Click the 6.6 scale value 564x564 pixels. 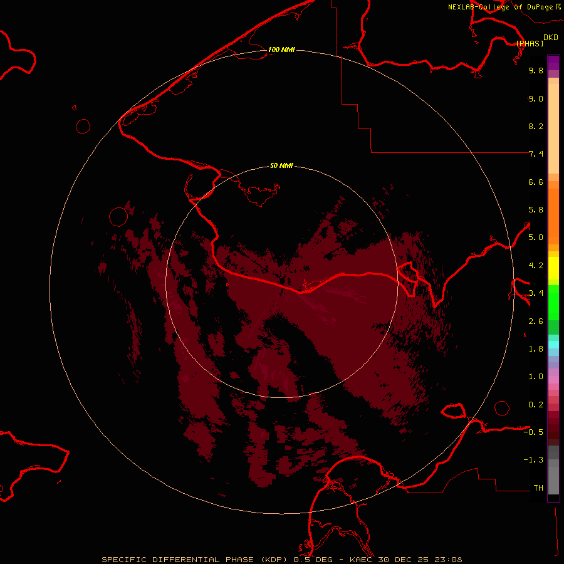(x=536, y=182)
